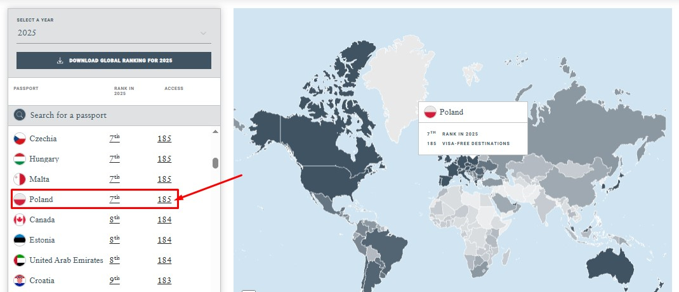Click the scroll-up arrow of passport list
Screen dimensions: 679x292
click(215, 132)
